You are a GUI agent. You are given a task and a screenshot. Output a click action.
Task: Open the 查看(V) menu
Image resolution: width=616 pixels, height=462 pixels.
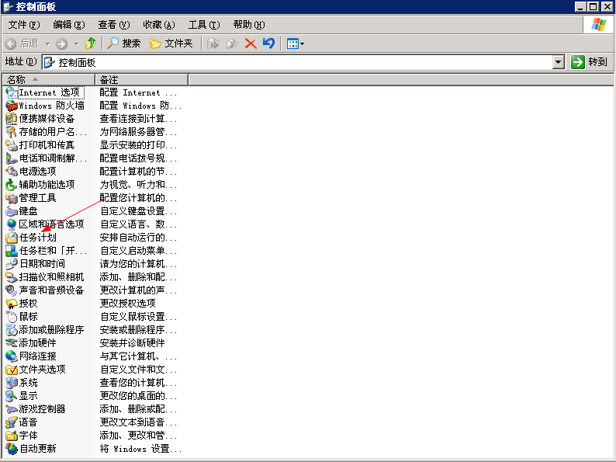(114, 25)
